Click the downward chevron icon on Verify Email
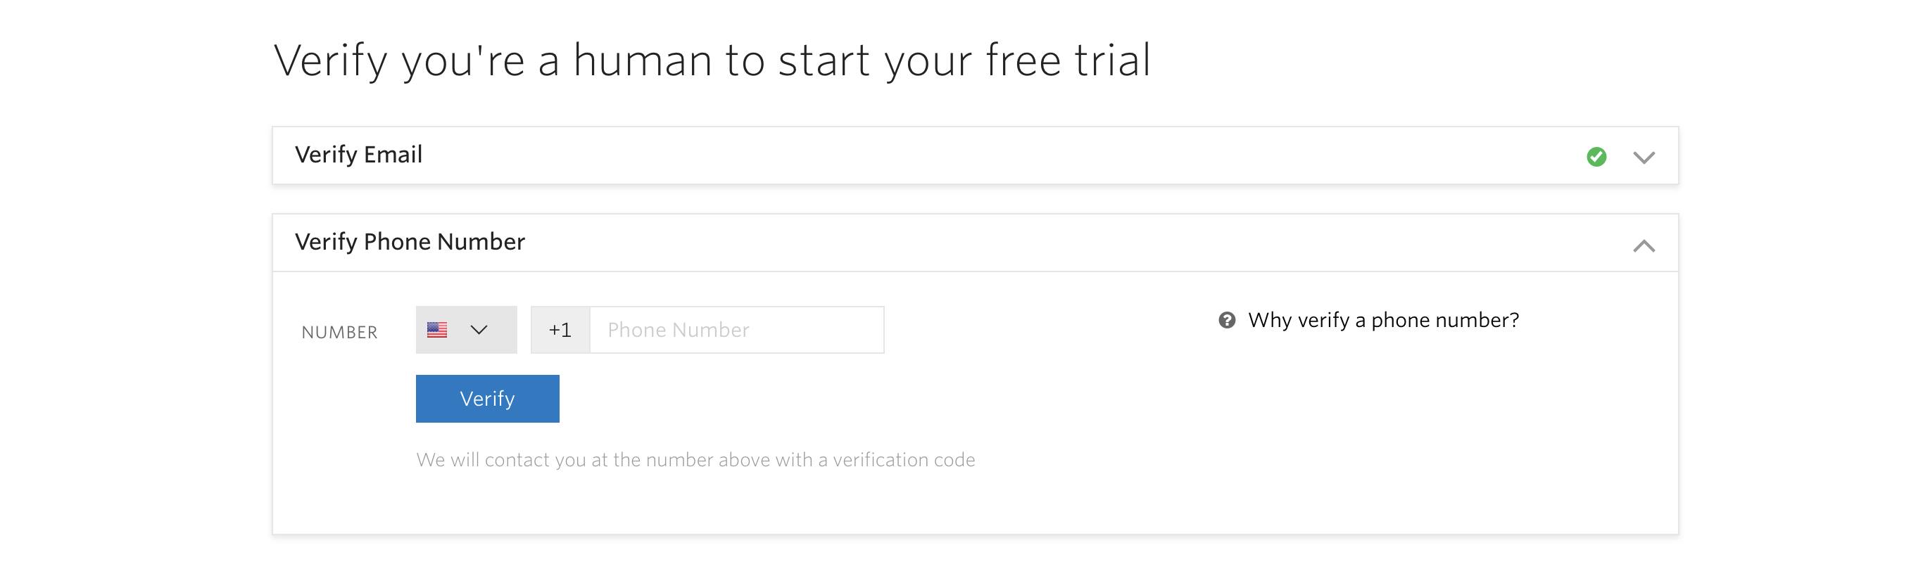The height and width of the screenshot is (576, 1923). click(x=1644, y=157)
